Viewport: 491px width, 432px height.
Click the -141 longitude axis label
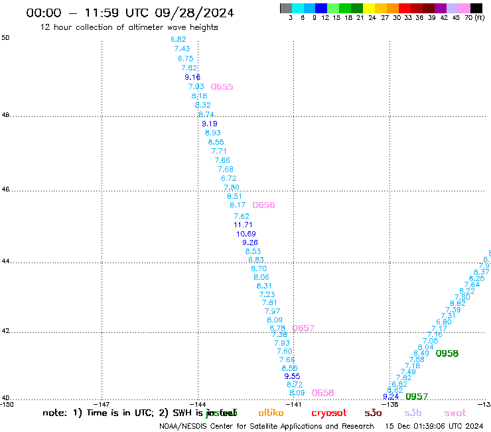coord(294,405)
